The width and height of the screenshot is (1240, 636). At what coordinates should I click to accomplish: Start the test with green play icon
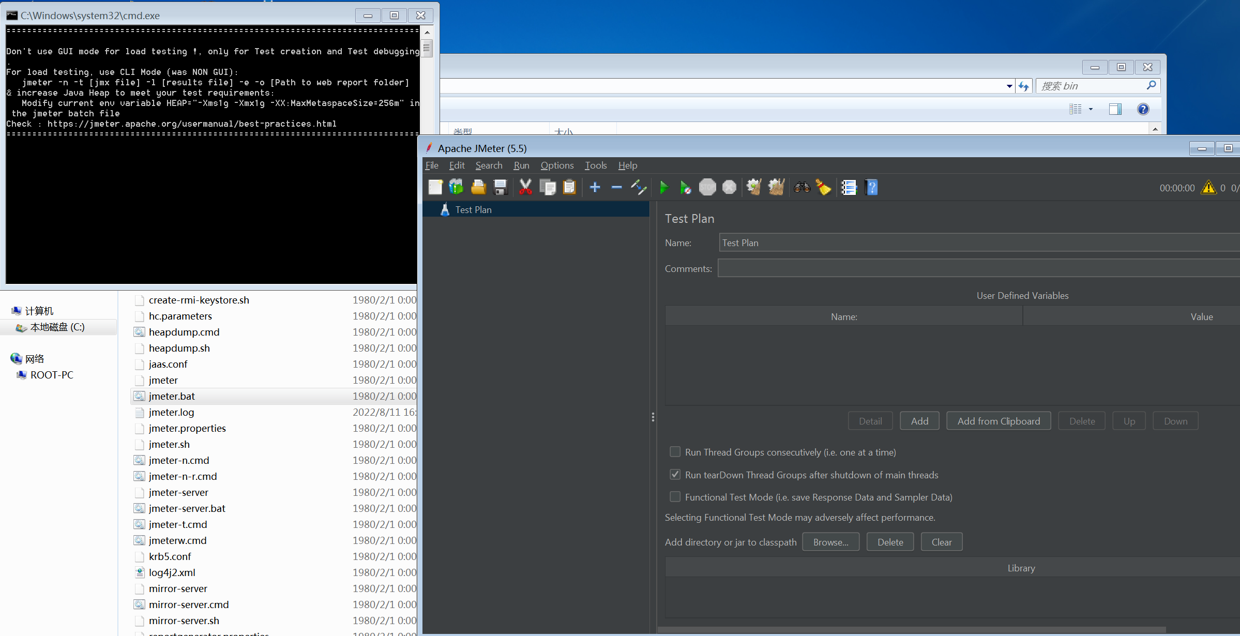coord(664,187)
